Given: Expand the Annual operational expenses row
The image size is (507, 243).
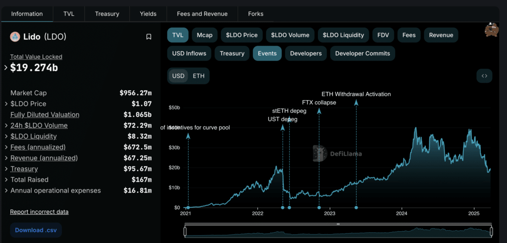Looking at the screenshot, I should tap(6, 190).
